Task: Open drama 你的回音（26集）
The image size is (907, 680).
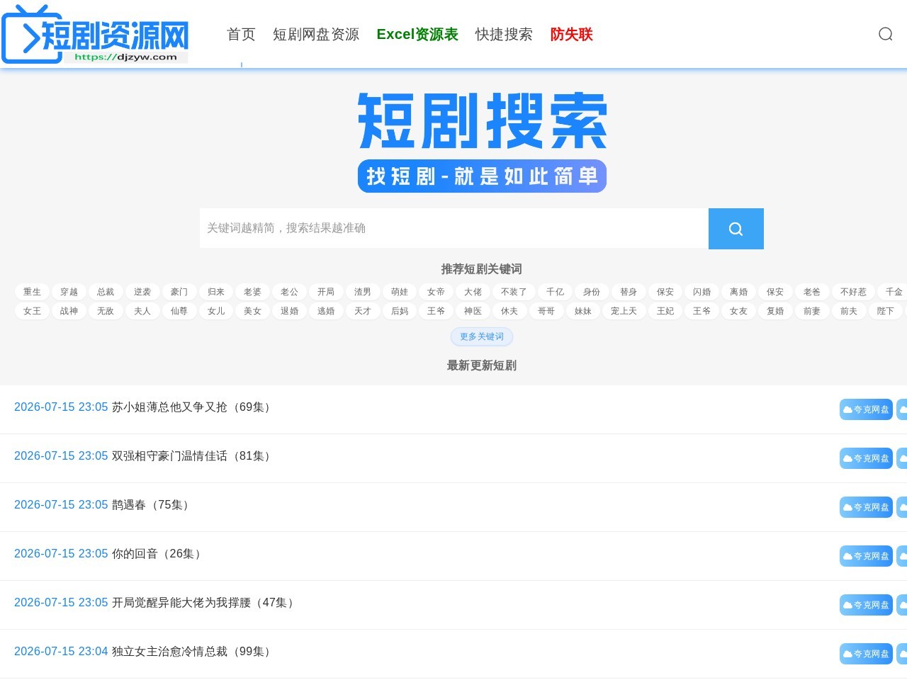Action: click(x=158, y=554)
